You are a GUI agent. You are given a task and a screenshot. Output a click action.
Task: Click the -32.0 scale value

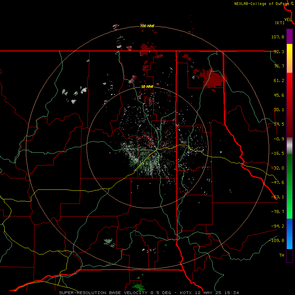(x=278, y=168)
